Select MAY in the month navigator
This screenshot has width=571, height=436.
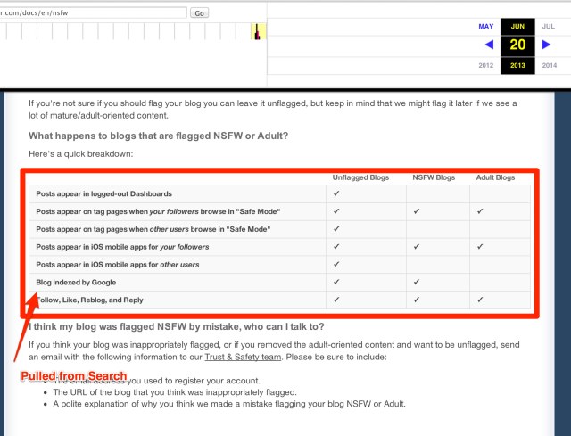pyautogui.click(x=485, y=26)
